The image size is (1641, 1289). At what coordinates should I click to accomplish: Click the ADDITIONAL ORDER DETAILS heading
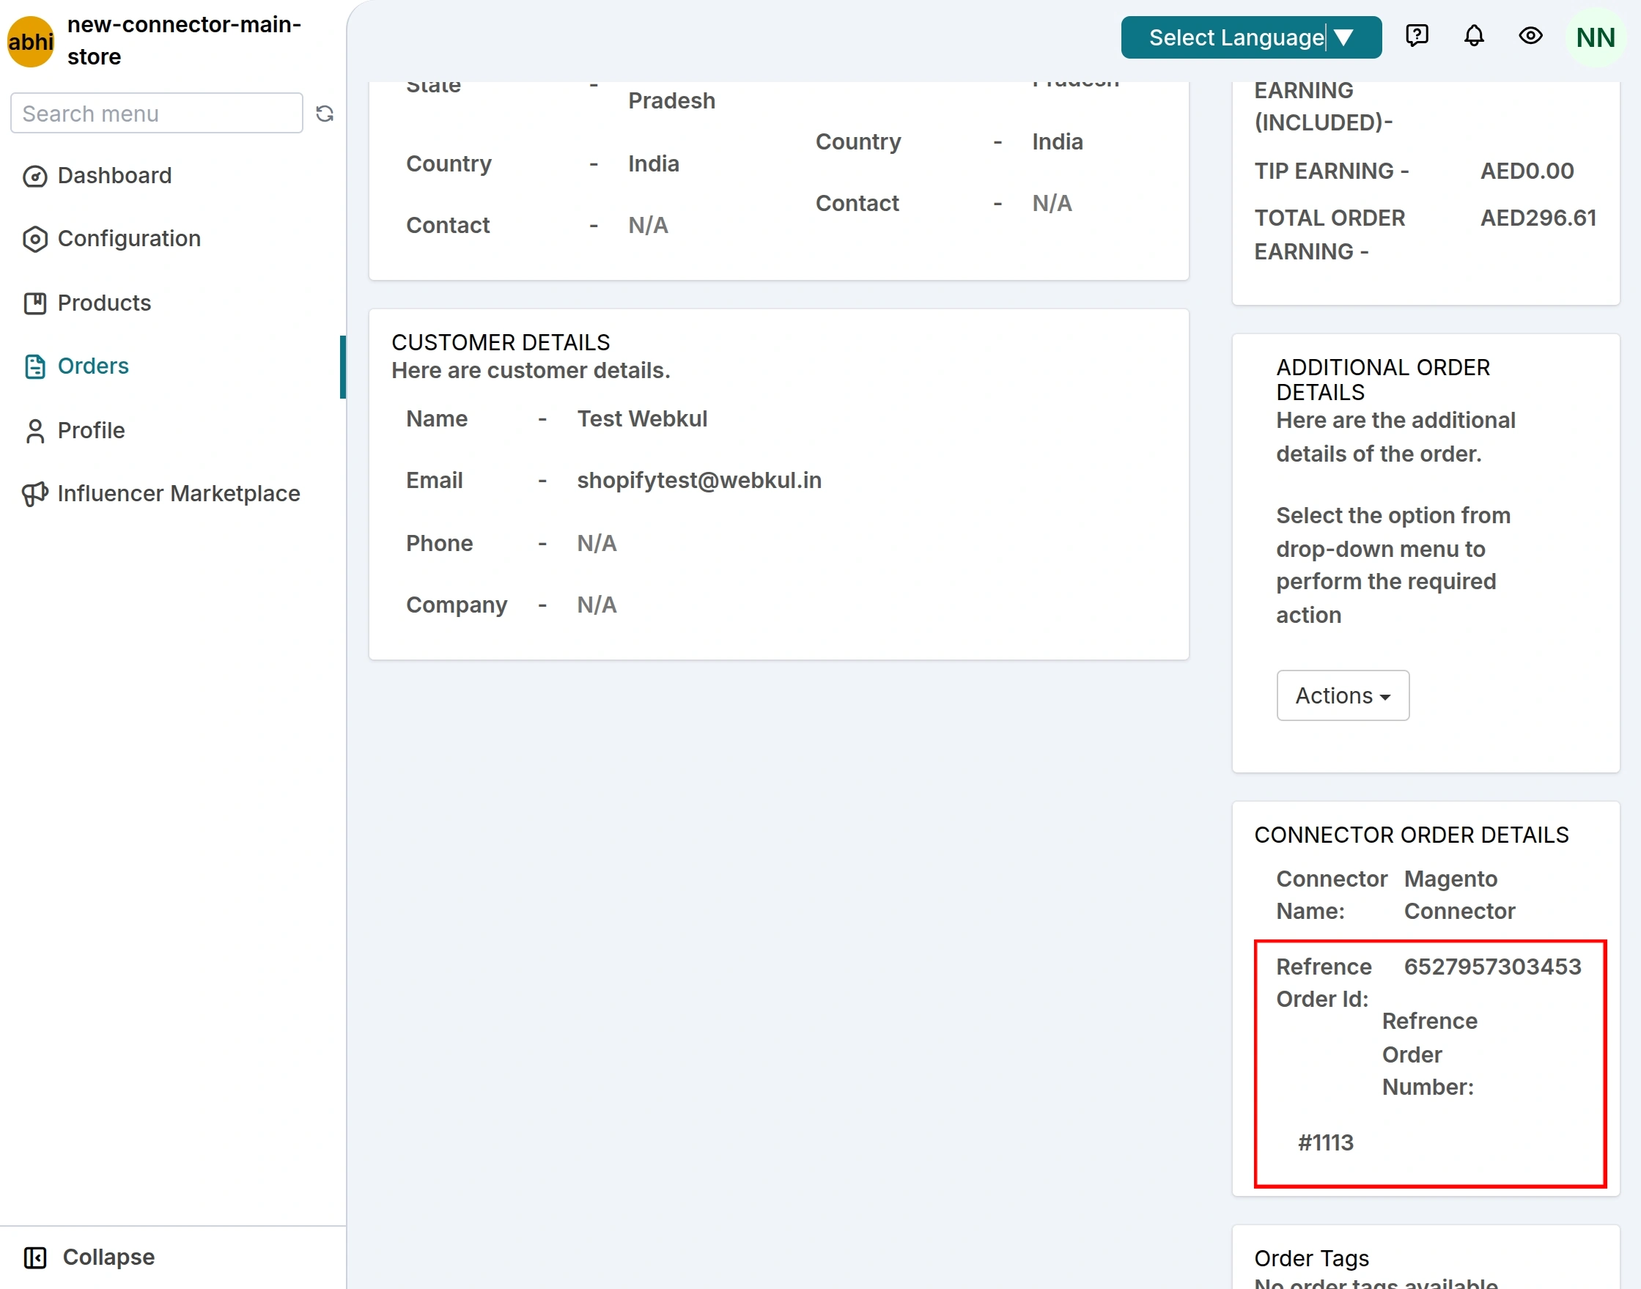1383,380
